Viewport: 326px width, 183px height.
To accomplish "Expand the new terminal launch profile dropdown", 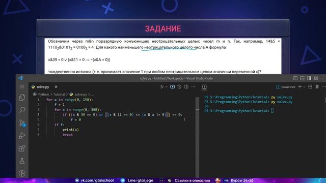I will [304, 87].
